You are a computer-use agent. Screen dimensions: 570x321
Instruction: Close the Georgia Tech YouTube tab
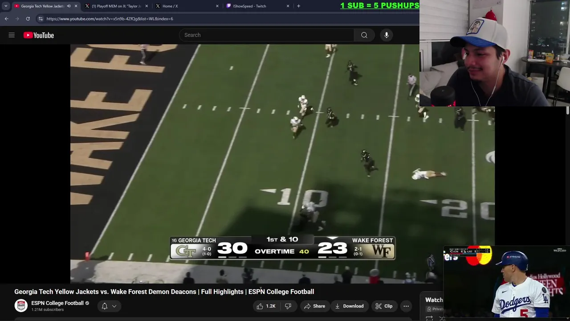pyautogui.click(x=76, y=6)
